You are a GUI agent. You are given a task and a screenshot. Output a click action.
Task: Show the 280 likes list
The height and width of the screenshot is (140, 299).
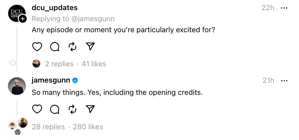pos(88,127)
